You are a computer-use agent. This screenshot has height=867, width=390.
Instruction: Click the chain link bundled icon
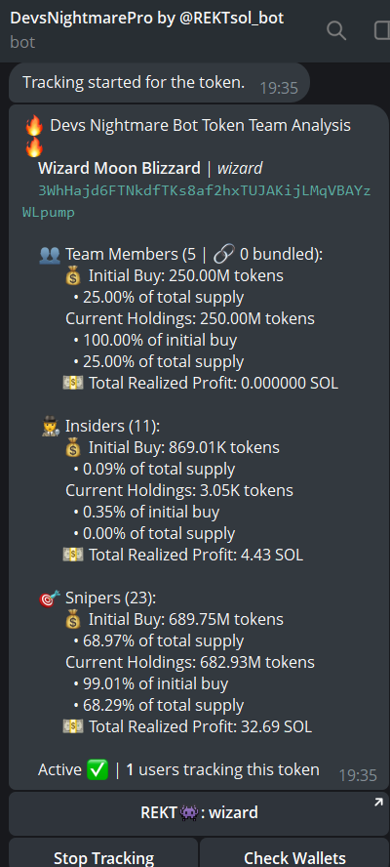(223, 255)
